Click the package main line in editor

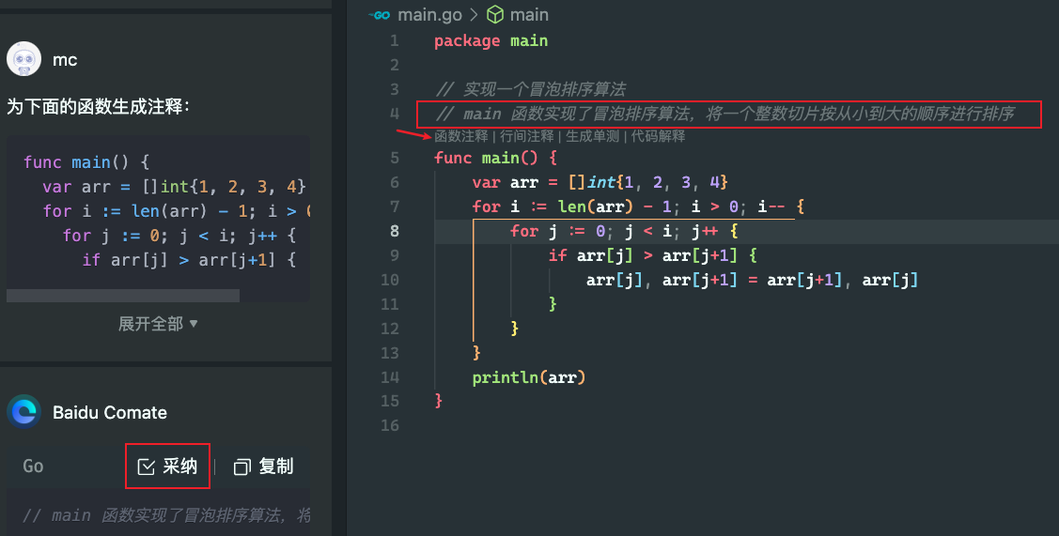(x=491, y=41)
